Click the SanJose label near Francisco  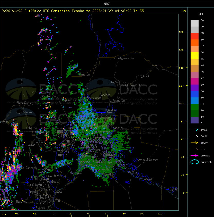pyautogui.click(x=105, y=95)
